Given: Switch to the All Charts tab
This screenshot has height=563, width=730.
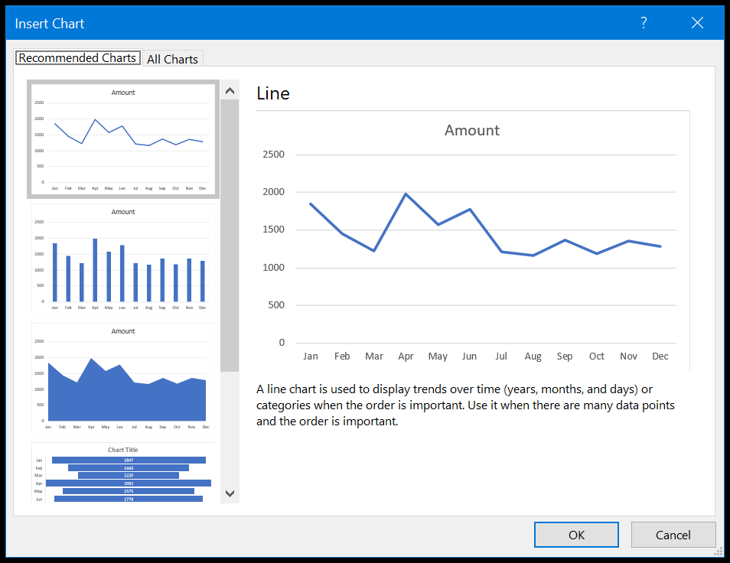Looking at the screenshot, I should (172, 58).
